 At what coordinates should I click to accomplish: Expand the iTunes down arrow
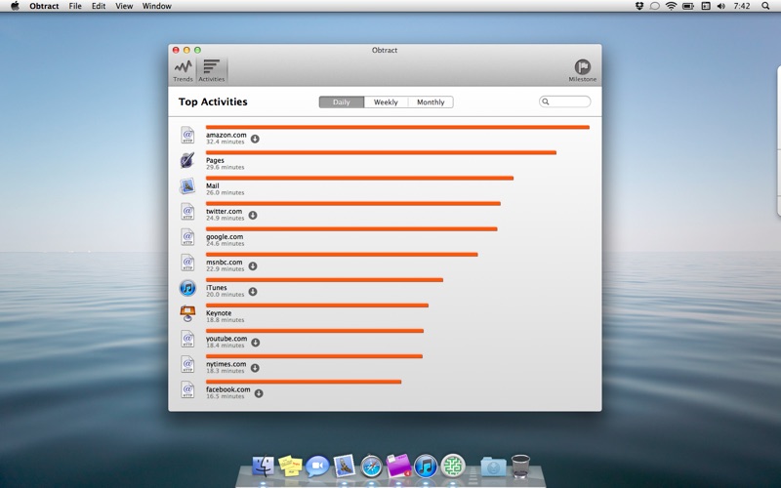coord(253,291)
